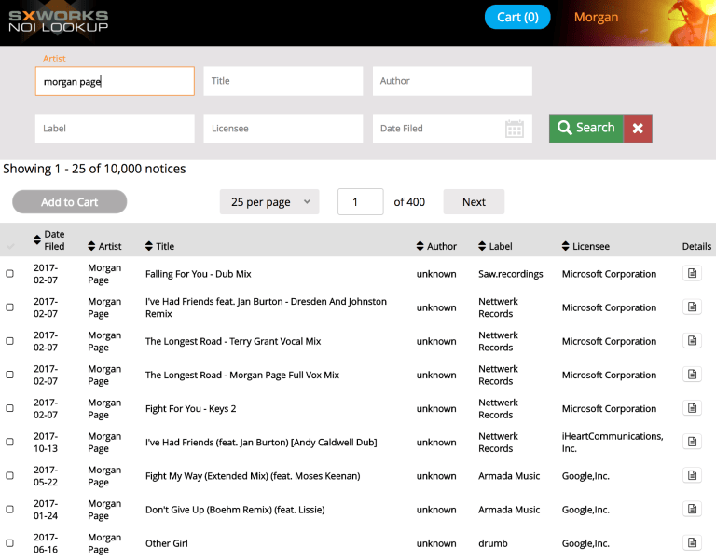Image resolution: width=716 pixels, height=560 pixels.
Task: Click the drumb label cell
Action: coord(492,543)
